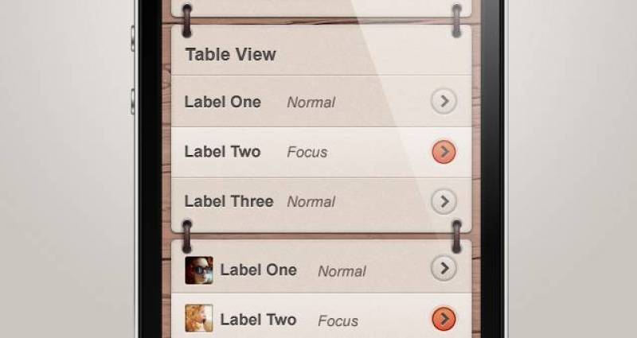
Task: Click the Focus status in the blonde avatar row
Action: 338,321
